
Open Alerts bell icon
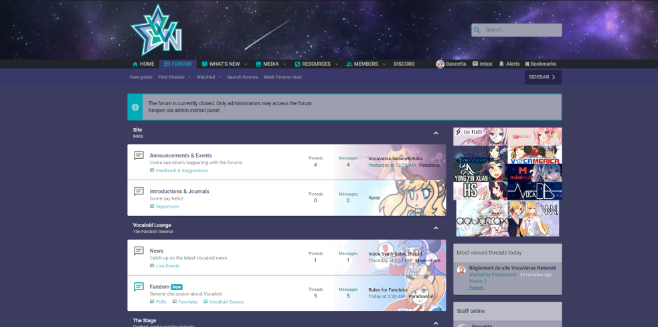501,64
